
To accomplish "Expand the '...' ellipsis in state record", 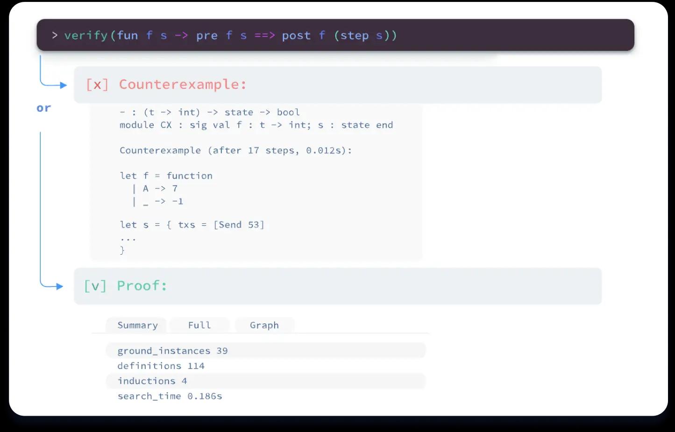I will pyautogui.click(x=128, y=238).
